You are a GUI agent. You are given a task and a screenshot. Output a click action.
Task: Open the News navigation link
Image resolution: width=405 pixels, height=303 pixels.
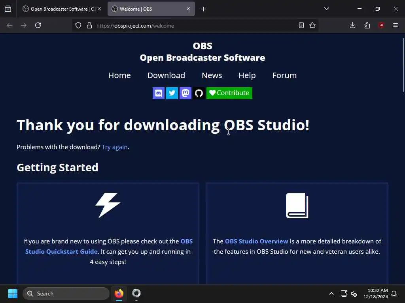(212, 75)
